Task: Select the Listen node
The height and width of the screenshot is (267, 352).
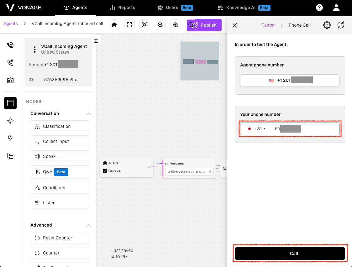Action: (60, 203)
